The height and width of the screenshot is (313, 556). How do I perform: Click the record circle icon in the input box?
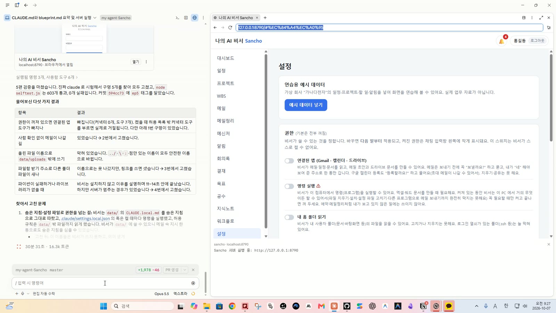193,283
